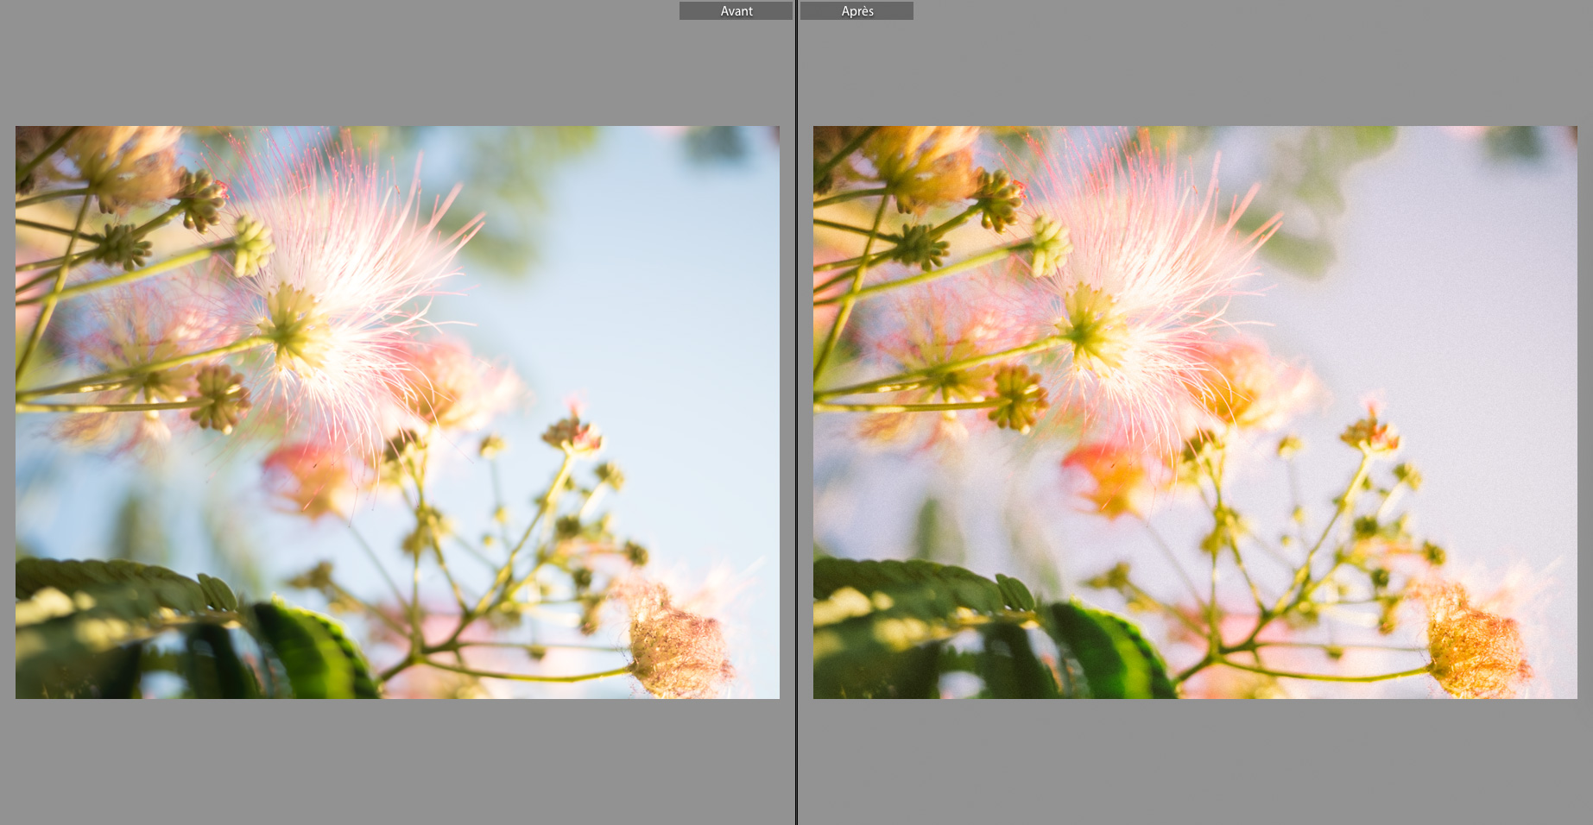Click the divider bar between the two views

(795, 412)
